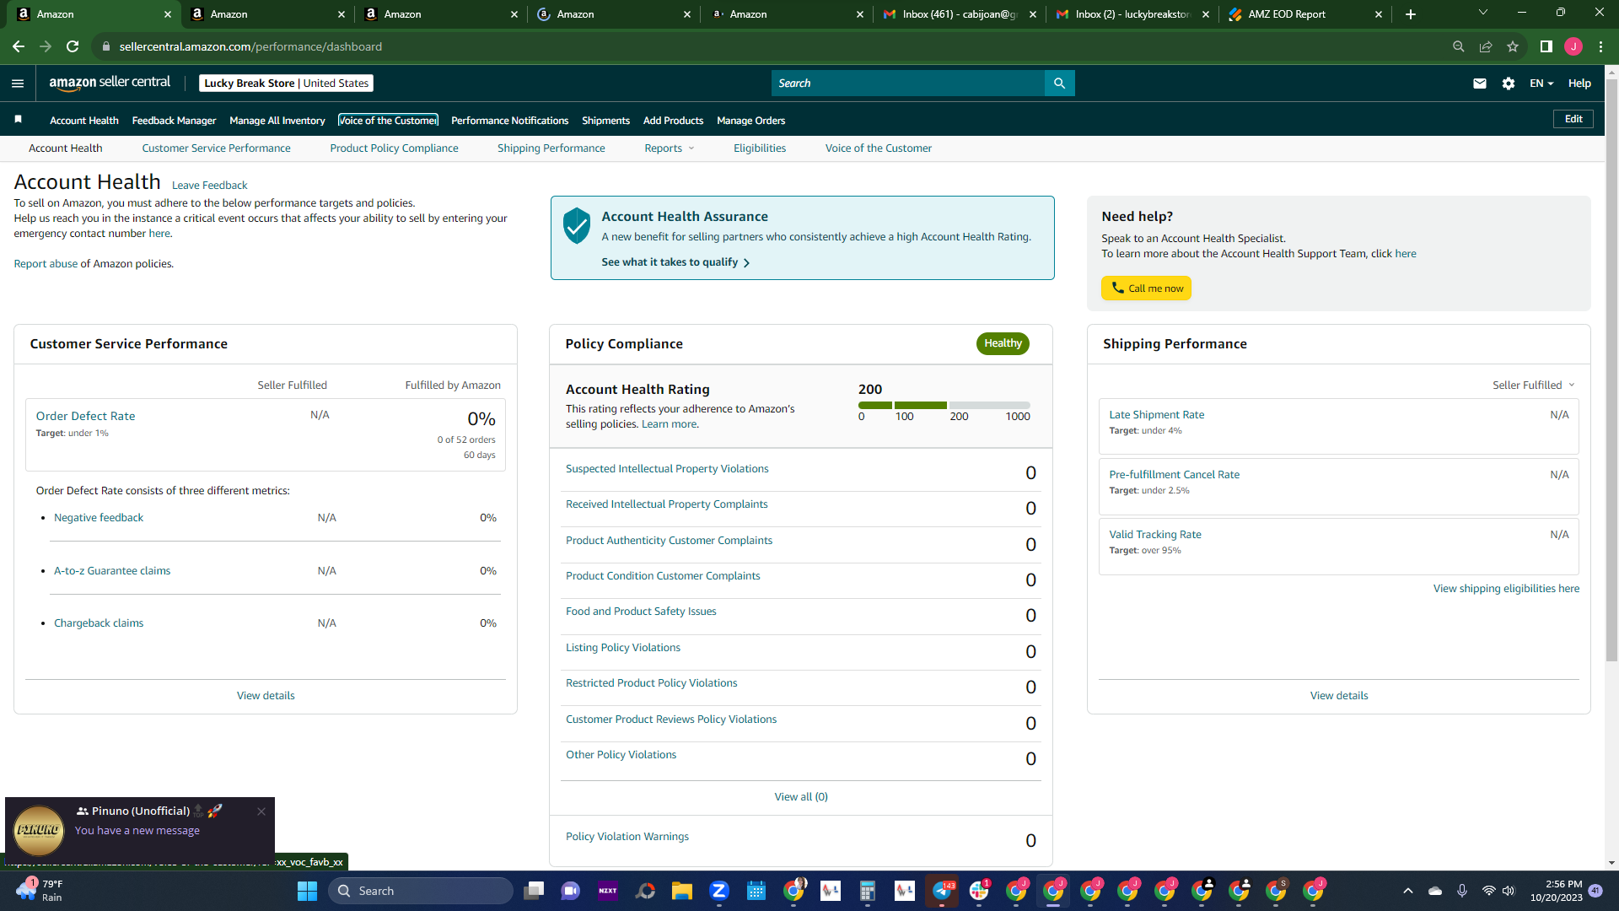Image resolution: width=1619 pixels, height=911 pixels.
Task: Open the Chrome profile avatar
Action: [1573, 46]
